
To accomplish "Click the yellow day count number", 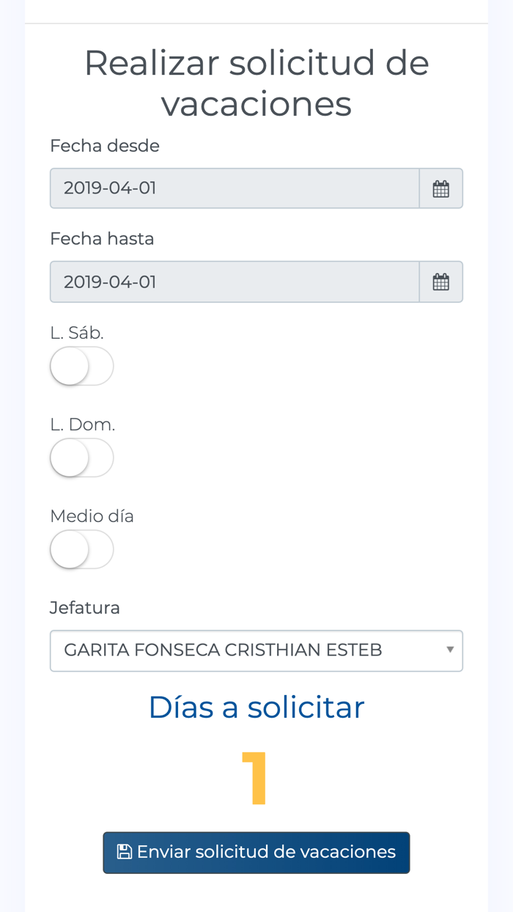I will coord(256,777).
